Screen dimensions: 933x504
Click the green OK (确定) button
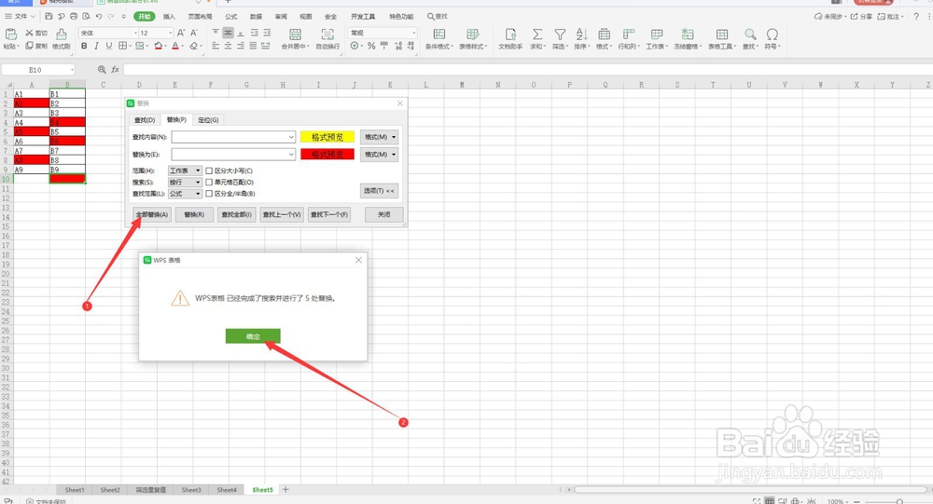click(x=253, y=336)
